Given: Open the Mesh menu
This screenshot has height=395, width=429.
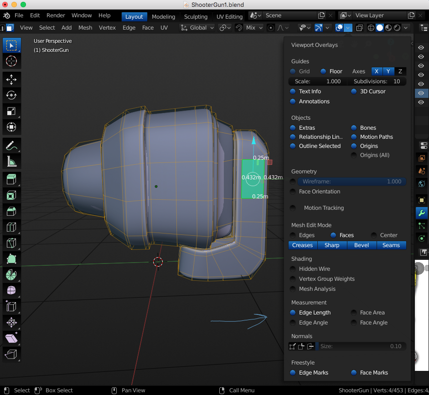Looking at the screenshot, I should tap(85, 27).
